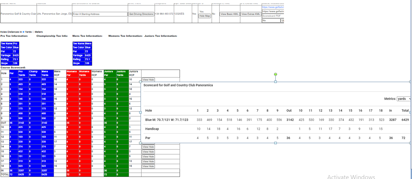
Task: Focus the Enter A Starting Address field
Action: (x=100, y=14)
